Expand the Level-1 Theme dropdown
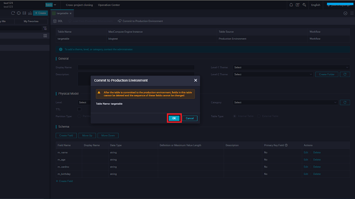355x199 pixels. coord(291,67)
